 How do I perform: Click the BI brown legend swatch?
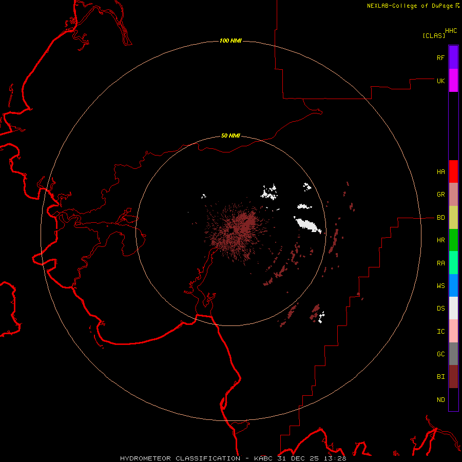[453, 377]
